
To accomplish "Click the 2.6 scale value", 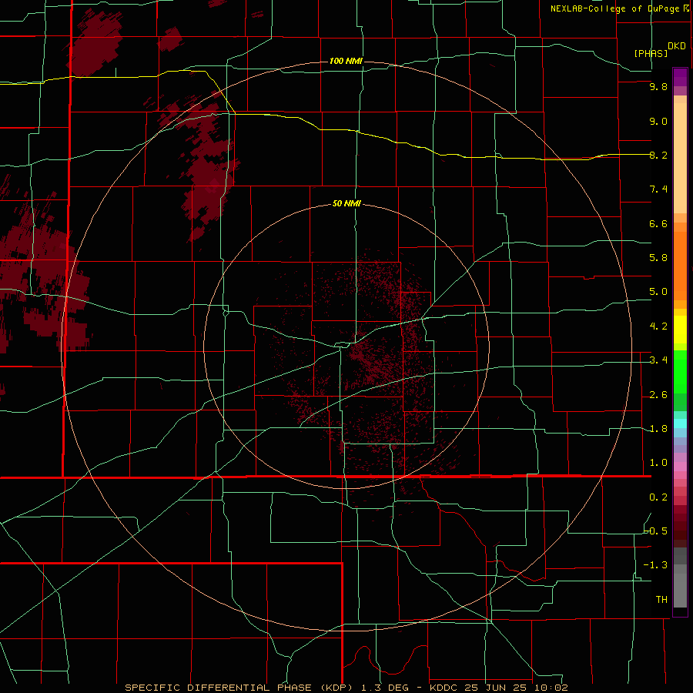I will 658,395.
